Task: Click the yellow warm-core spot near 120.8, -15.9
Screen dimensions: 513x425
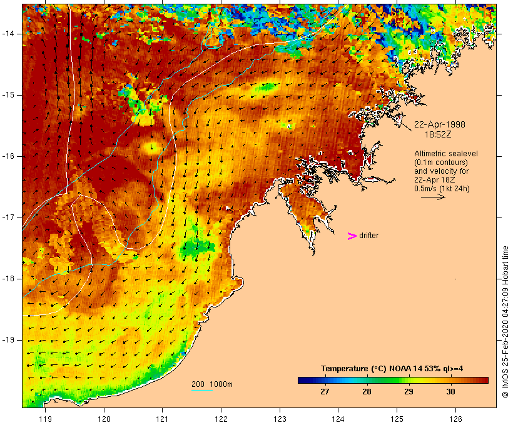Action: pyautogui.click(x=152, y=147)
